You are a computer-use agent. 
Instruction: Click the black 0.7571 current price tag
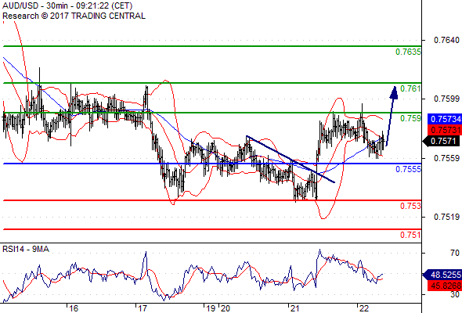[442, 141]
